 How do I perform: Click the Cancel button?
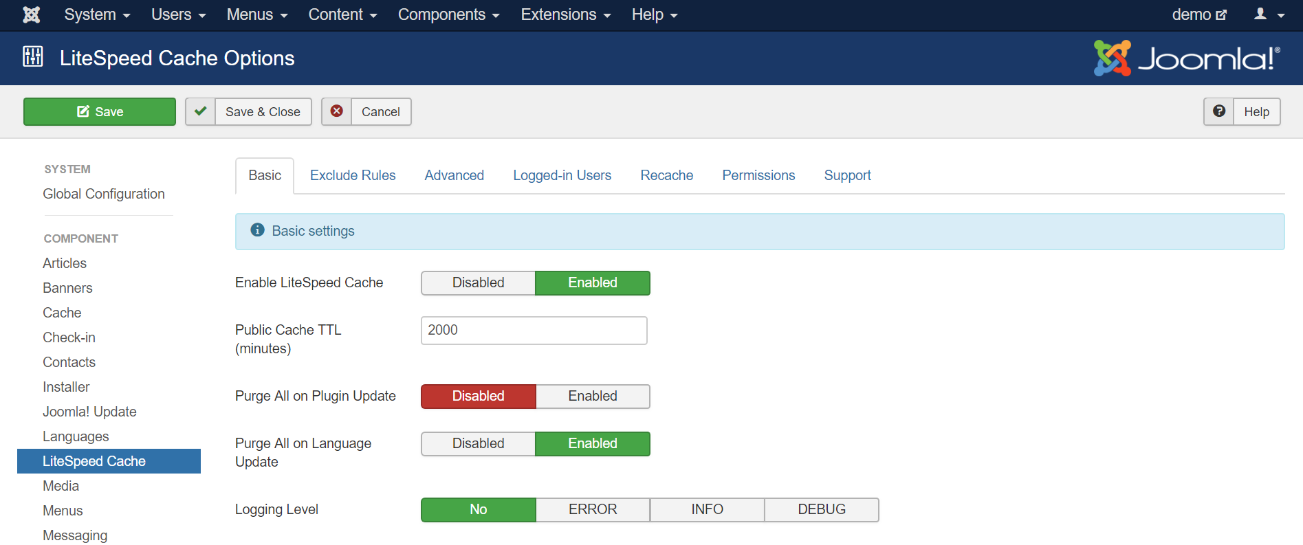(366, 111)
